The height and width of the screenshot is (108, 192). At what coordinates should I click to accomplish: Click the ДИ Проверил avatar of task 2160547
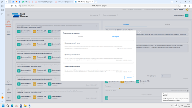[x=50, y=84]
